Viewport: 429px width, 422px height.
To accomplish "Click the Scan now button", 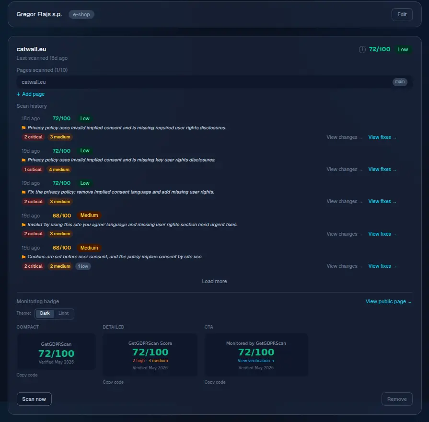I will (x=34, y=399).
